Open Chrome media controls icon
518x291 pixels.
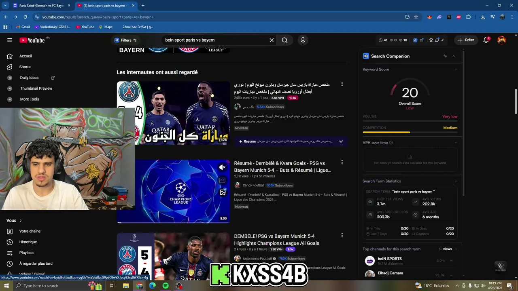pyautogui.click(x=493, y=17)
